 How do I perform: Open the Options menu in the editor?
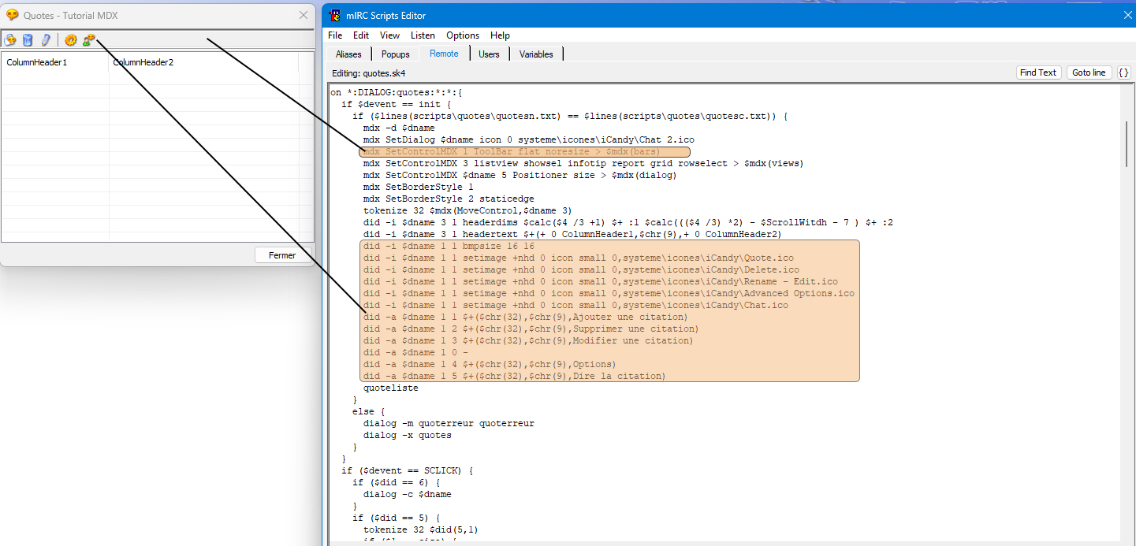(463, 35)
